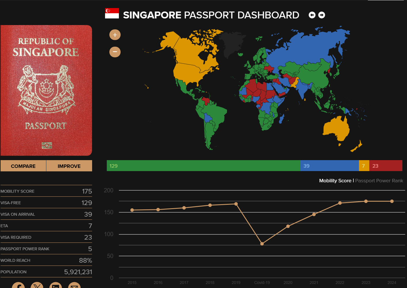Image resolution: width=407 pixels, height=288 pixels.
Task: Click the World Reach 88% row
Action: 46,260
